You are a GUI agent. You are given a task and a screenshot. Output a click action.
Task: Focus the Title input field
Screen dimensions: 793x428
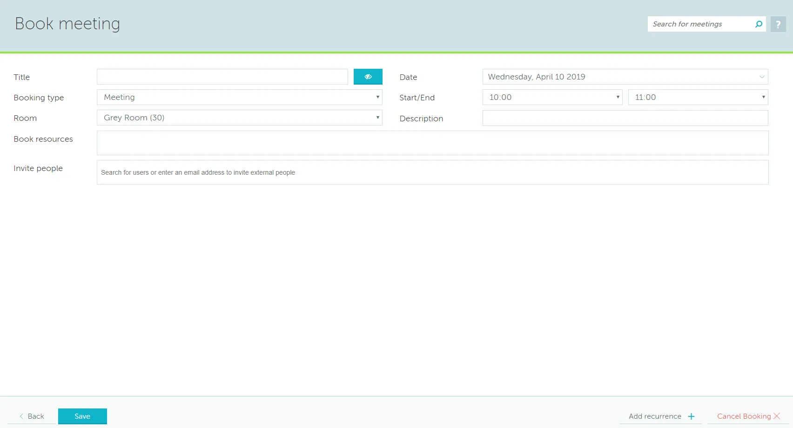pyautogui.click(x=222, y=77)
